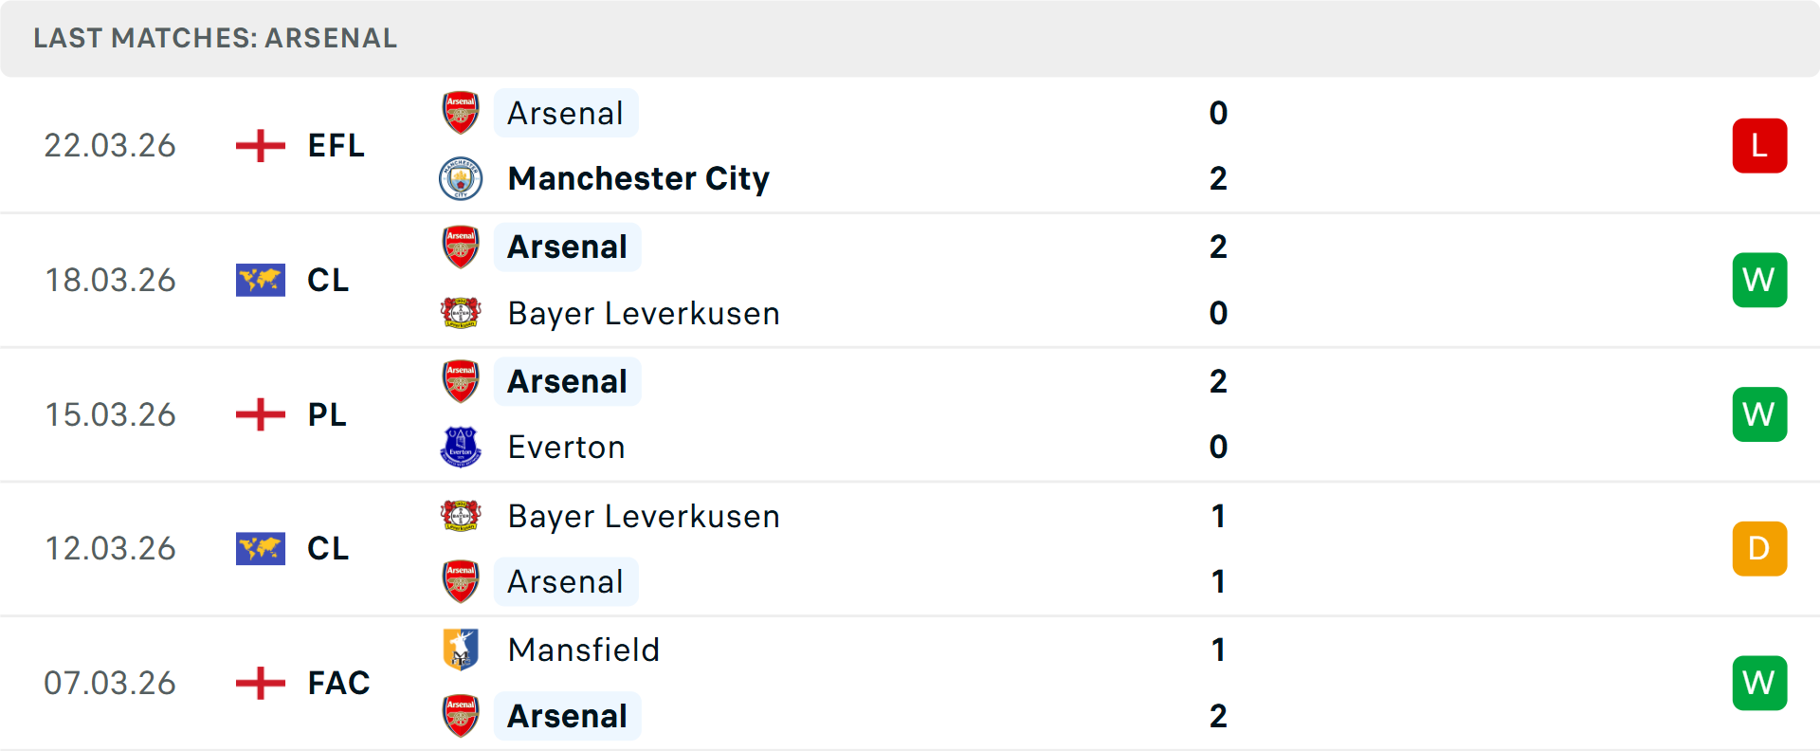Select the Bayer Leverkusen name on 12.03.26
This screenshot has width=1820, height=751.
click(644, 517)
